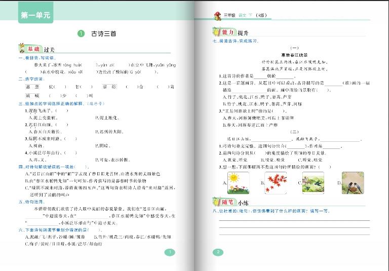Click the green circled number 1 beside 古诗三首
The image size is (389, 271).
pyautogui.click(x=80, y=34)
